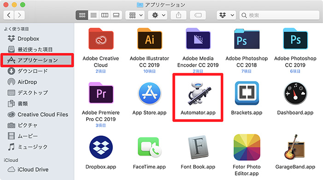Select the Brackets.app icon
Screen dimensions: 323x180
247,93
